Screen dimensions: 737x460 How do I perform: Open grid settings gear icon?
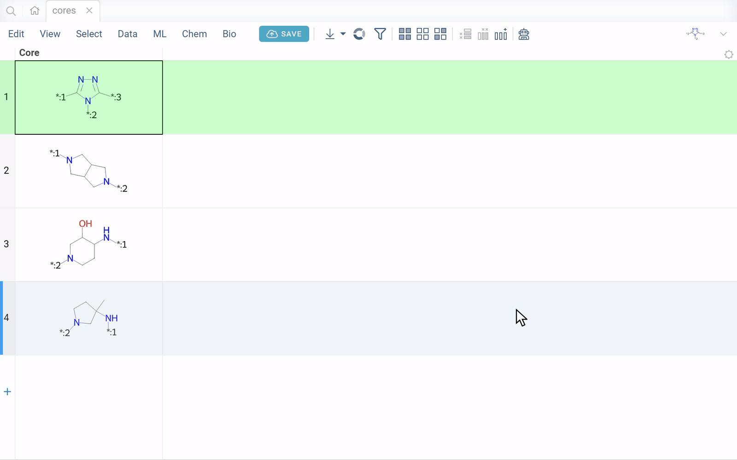coord(729,54)
